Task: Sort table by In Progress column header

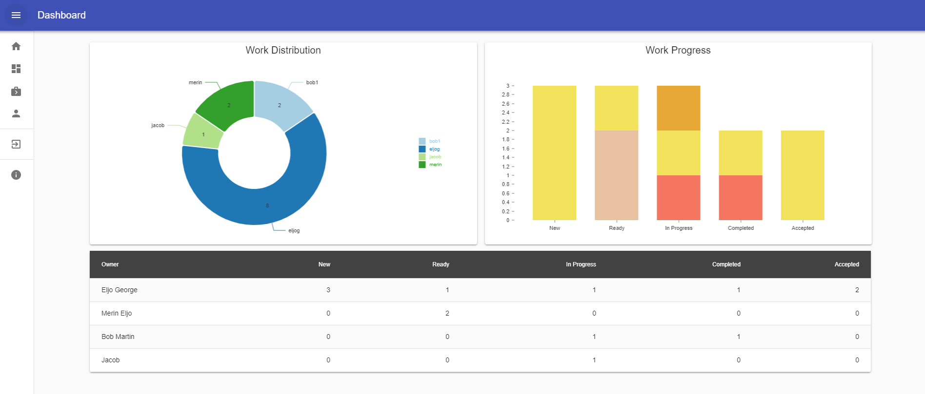Action: [581, 264]
